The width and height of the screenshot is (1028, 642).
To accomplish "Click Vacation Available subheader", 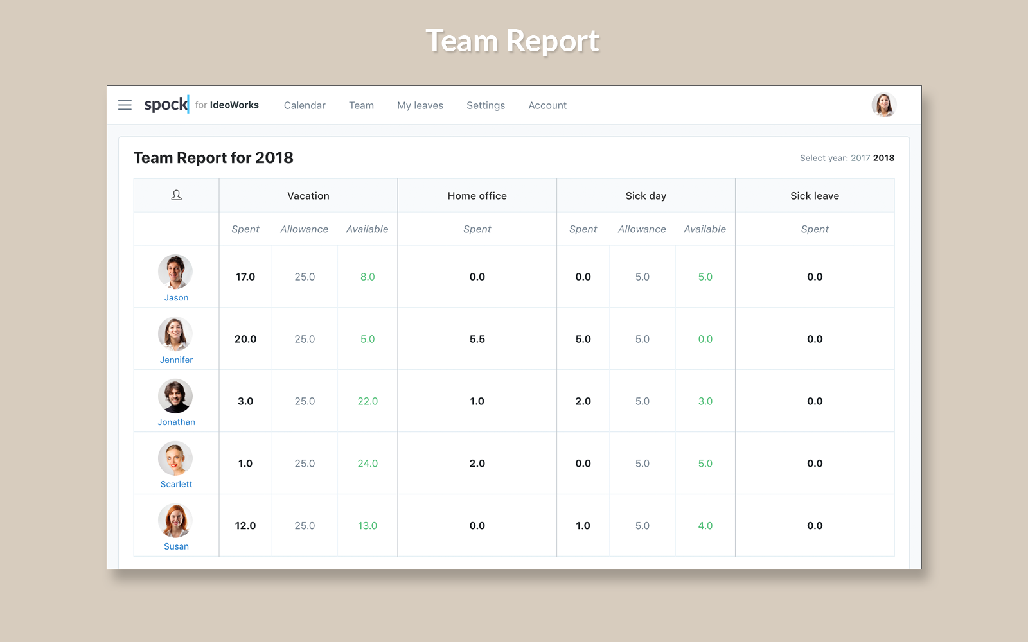I will (x=368, y=229).
